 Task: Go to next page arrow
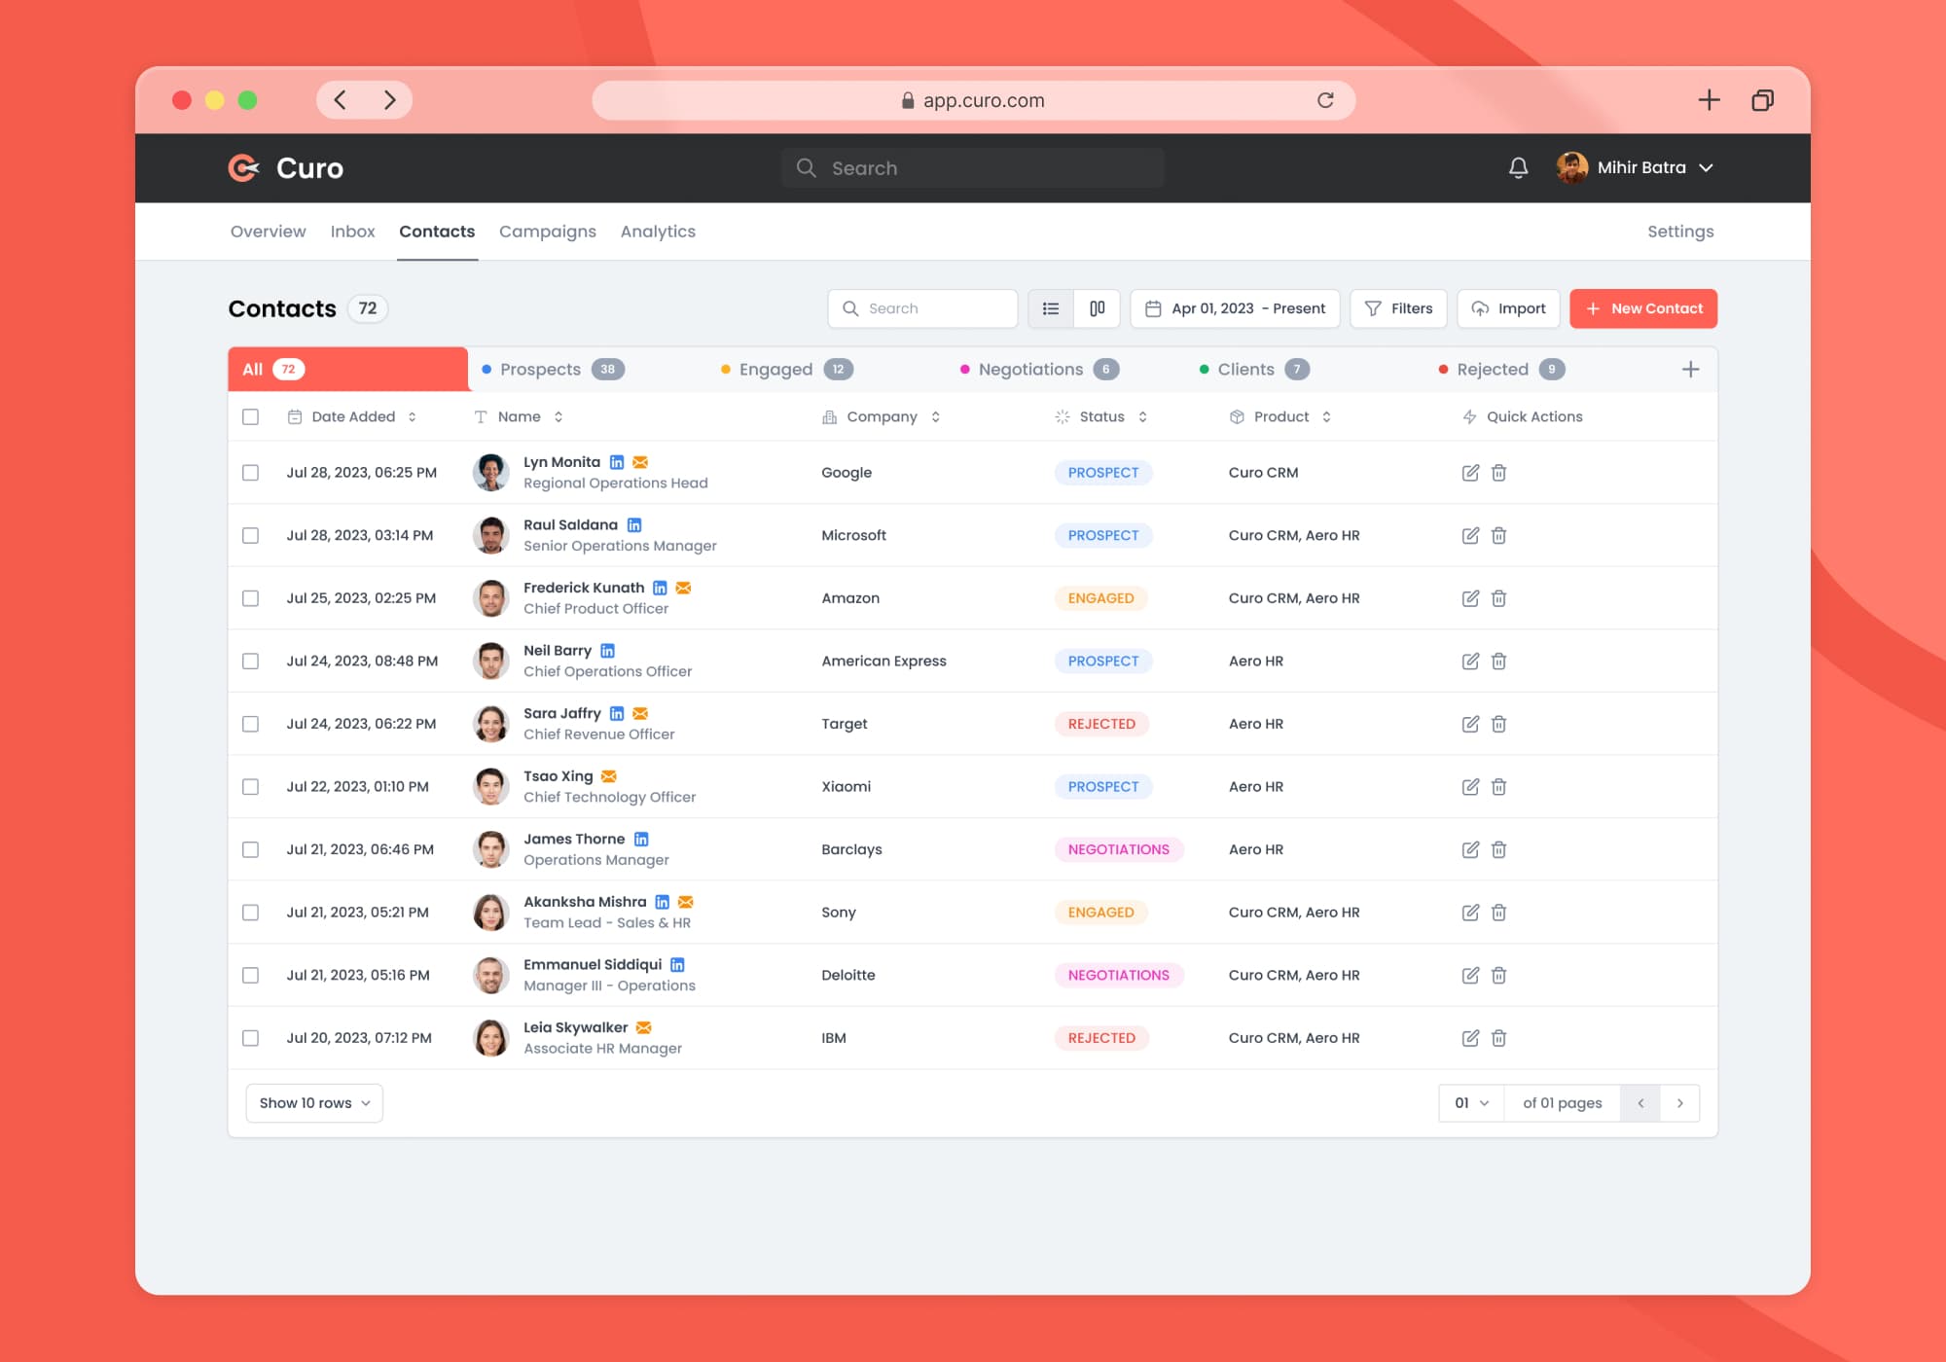[1679, 1103]
